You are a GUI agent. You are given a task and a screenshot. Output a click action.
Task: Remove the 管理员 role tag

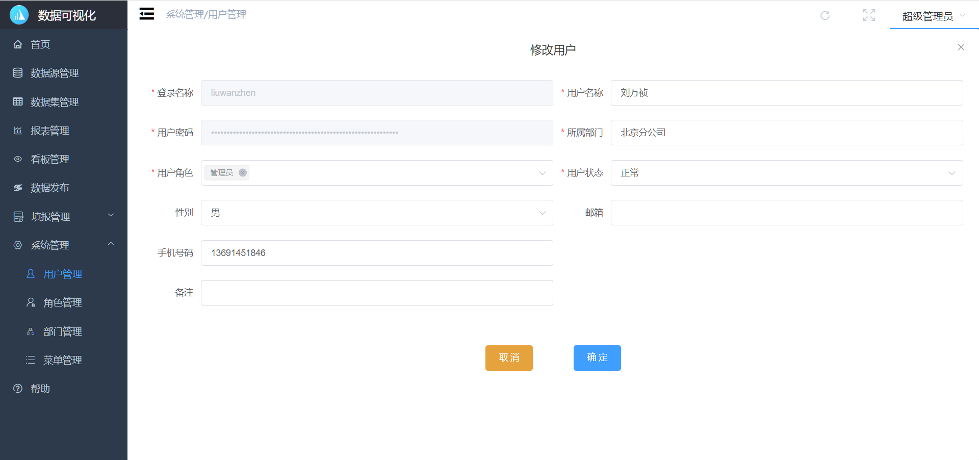[243, 172]
